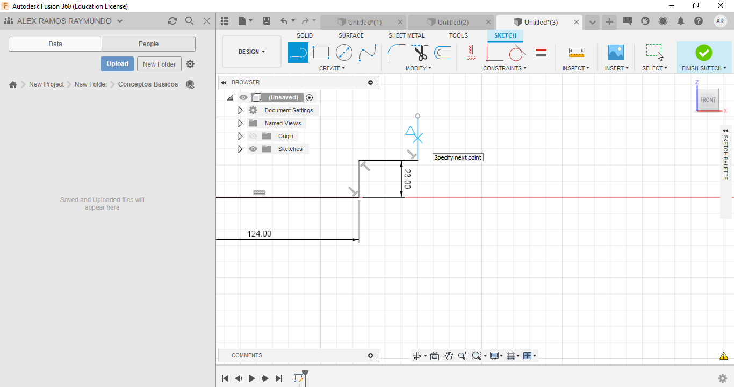This screenshot has height=387, width=734.
Task: Select the Trim scissors tool
Action: coord(420,53)
